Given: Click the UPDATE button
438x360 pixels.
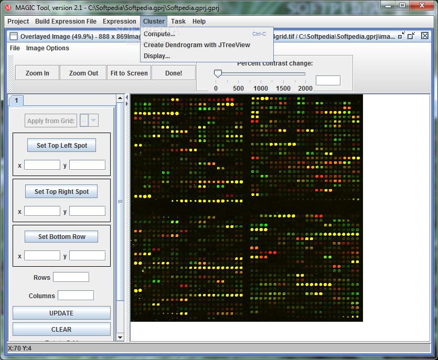Looking at the screenshot, I should tap(61, 313).
